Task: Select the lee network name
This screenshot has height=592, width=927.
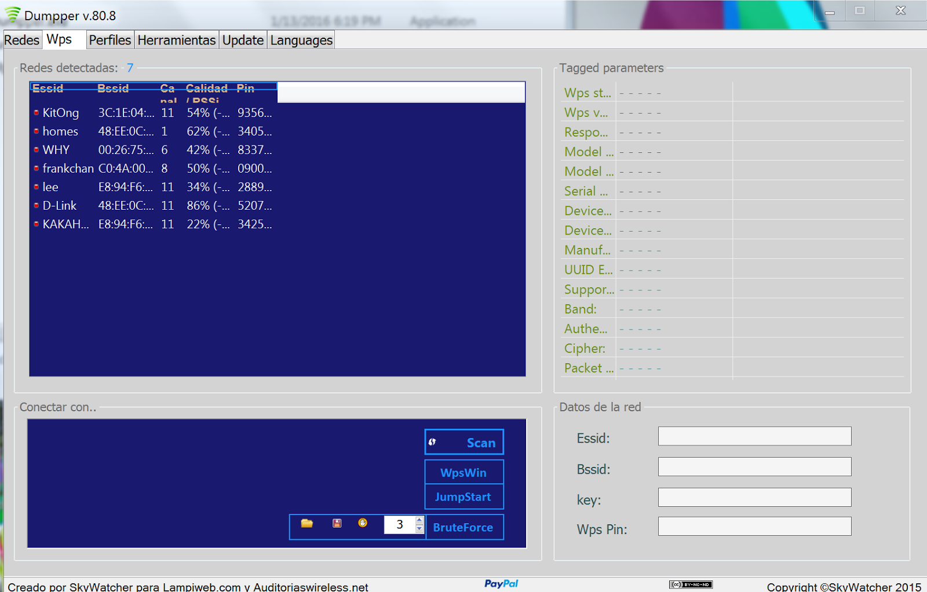Action: coord(50,187)
